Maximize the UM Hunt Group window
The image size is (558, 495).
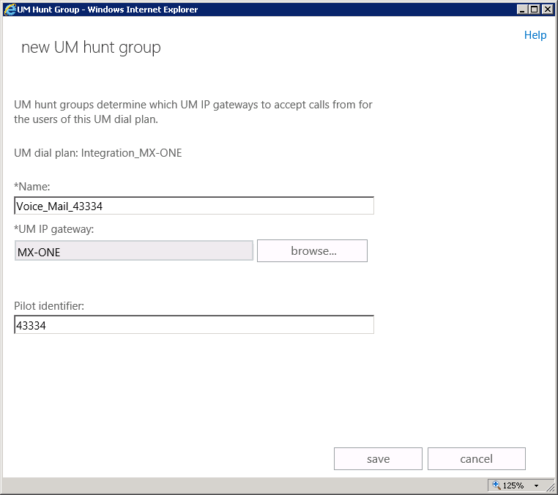click(534, 10)
